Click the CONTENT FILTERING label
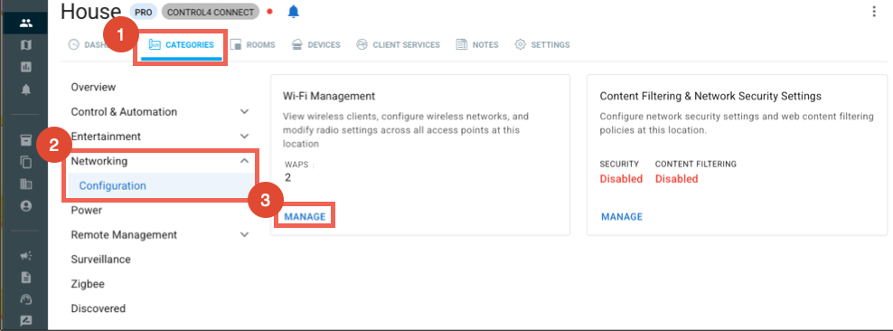This screenshot has height=331, width=893. 696,164
